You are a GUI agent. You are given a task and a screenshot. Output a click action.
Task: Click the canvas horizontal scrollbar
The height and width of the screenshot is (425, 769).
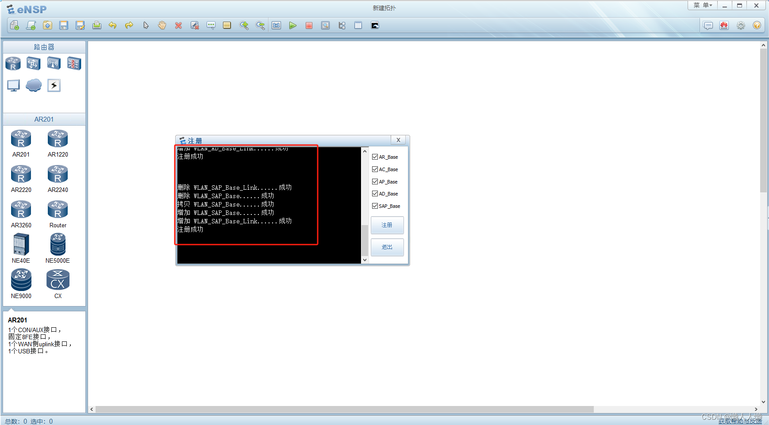[x=345, y=410]
